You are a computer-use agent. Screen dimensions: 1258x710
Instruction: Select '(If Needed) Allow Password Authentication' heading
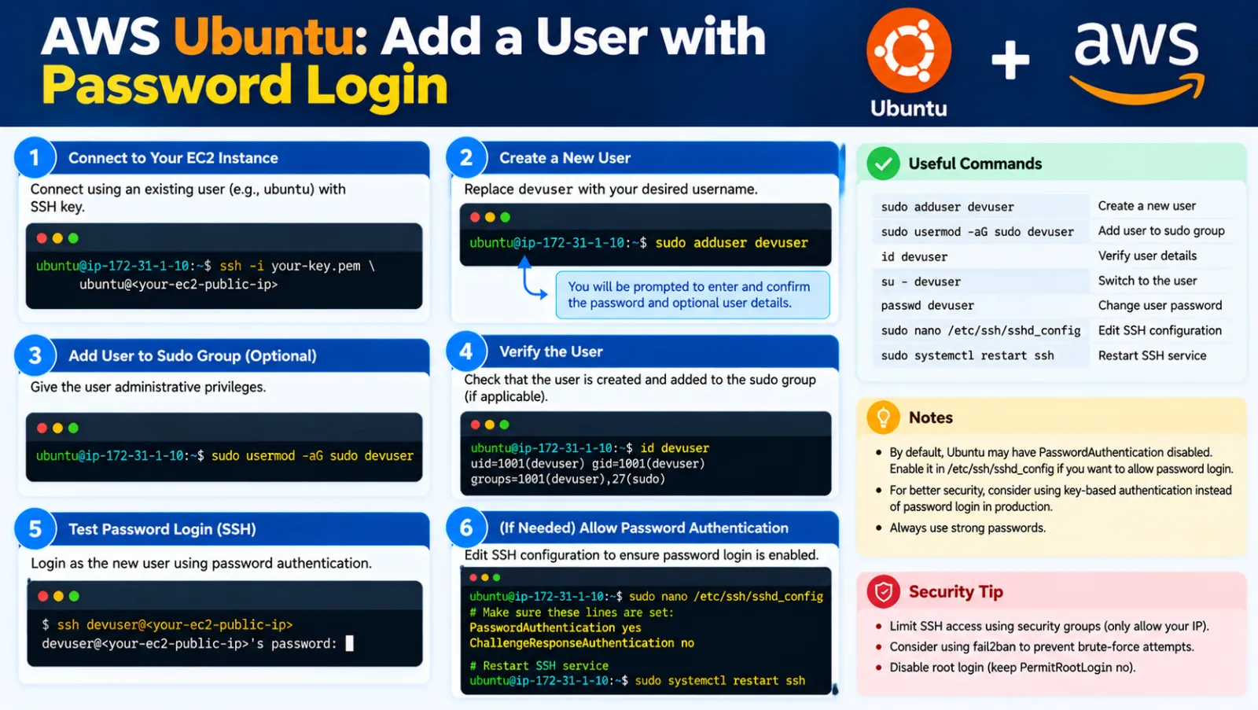point(643,528)
